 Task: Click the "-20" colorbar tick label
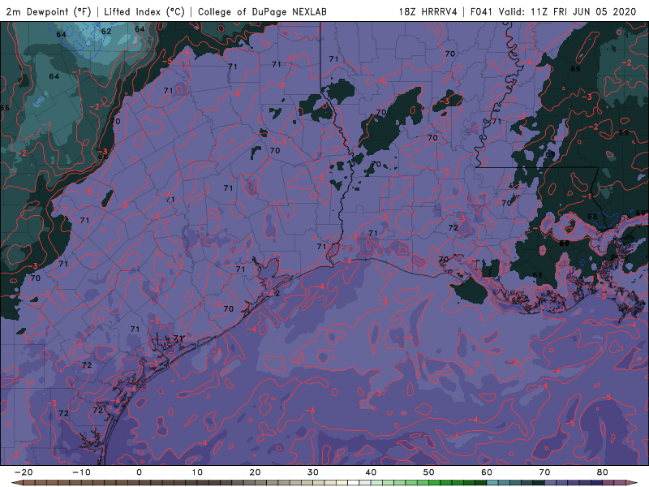(x=24, y=472)
